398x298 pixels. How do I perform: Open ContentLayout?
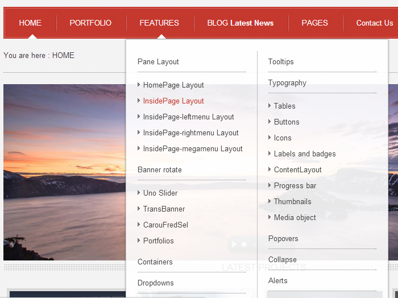coord(297,170)
